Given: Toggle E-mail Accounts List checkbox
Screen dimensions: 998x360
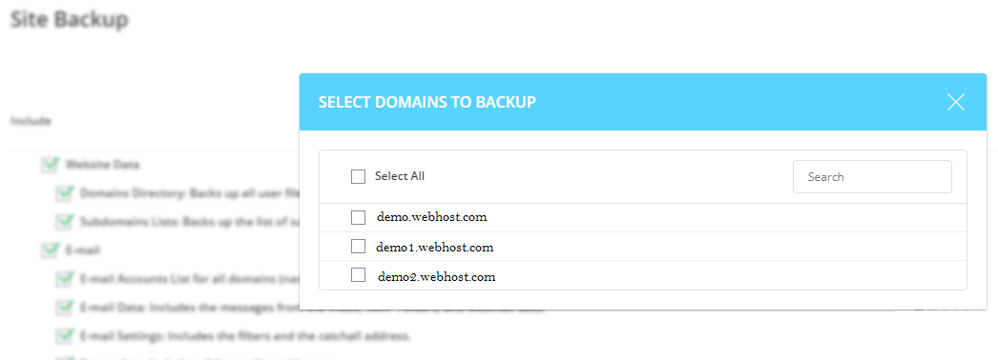Looking at the screenshot, I should (64, 279).
